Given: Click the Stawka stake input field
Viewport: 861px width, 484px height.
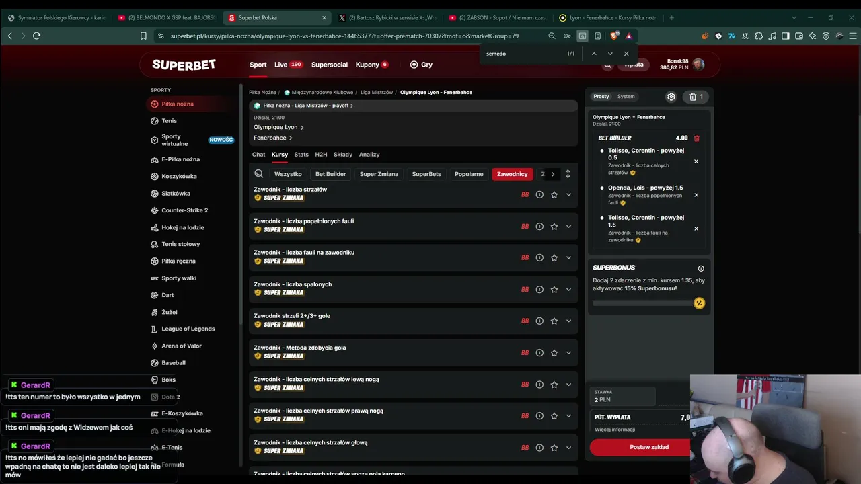Looking at the screenshot, I should [623, 396].
